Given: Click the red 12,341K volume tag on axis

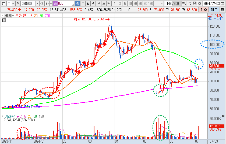Looking at the screenshot, I should tap(217, 126).
